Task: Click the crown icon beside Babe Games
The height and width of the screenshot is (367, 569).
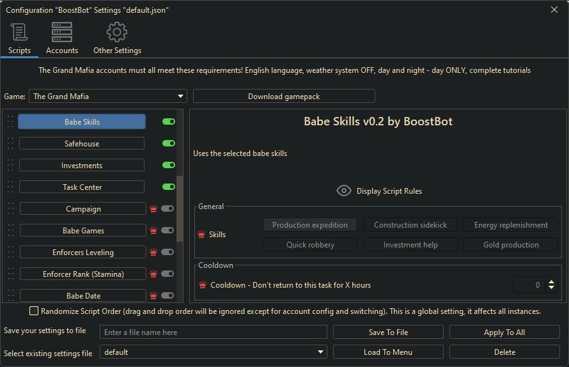Action: click(153, 231)
